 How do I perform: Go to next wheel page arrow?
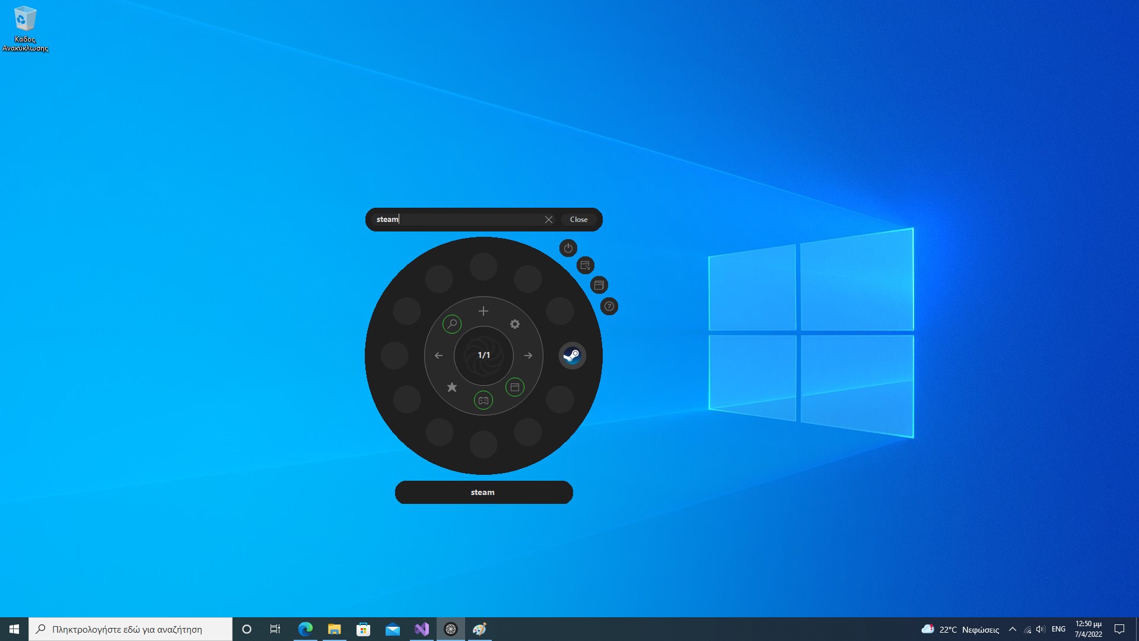[x=528, y=356]
